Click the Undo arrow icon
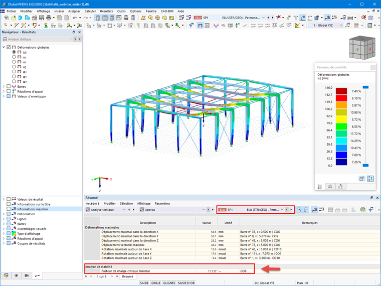381x286 pixels. point(75,18)
